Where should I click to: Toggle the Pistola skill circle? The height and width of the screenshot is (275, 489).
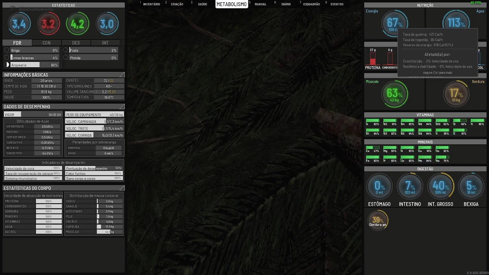pos(66,57)
